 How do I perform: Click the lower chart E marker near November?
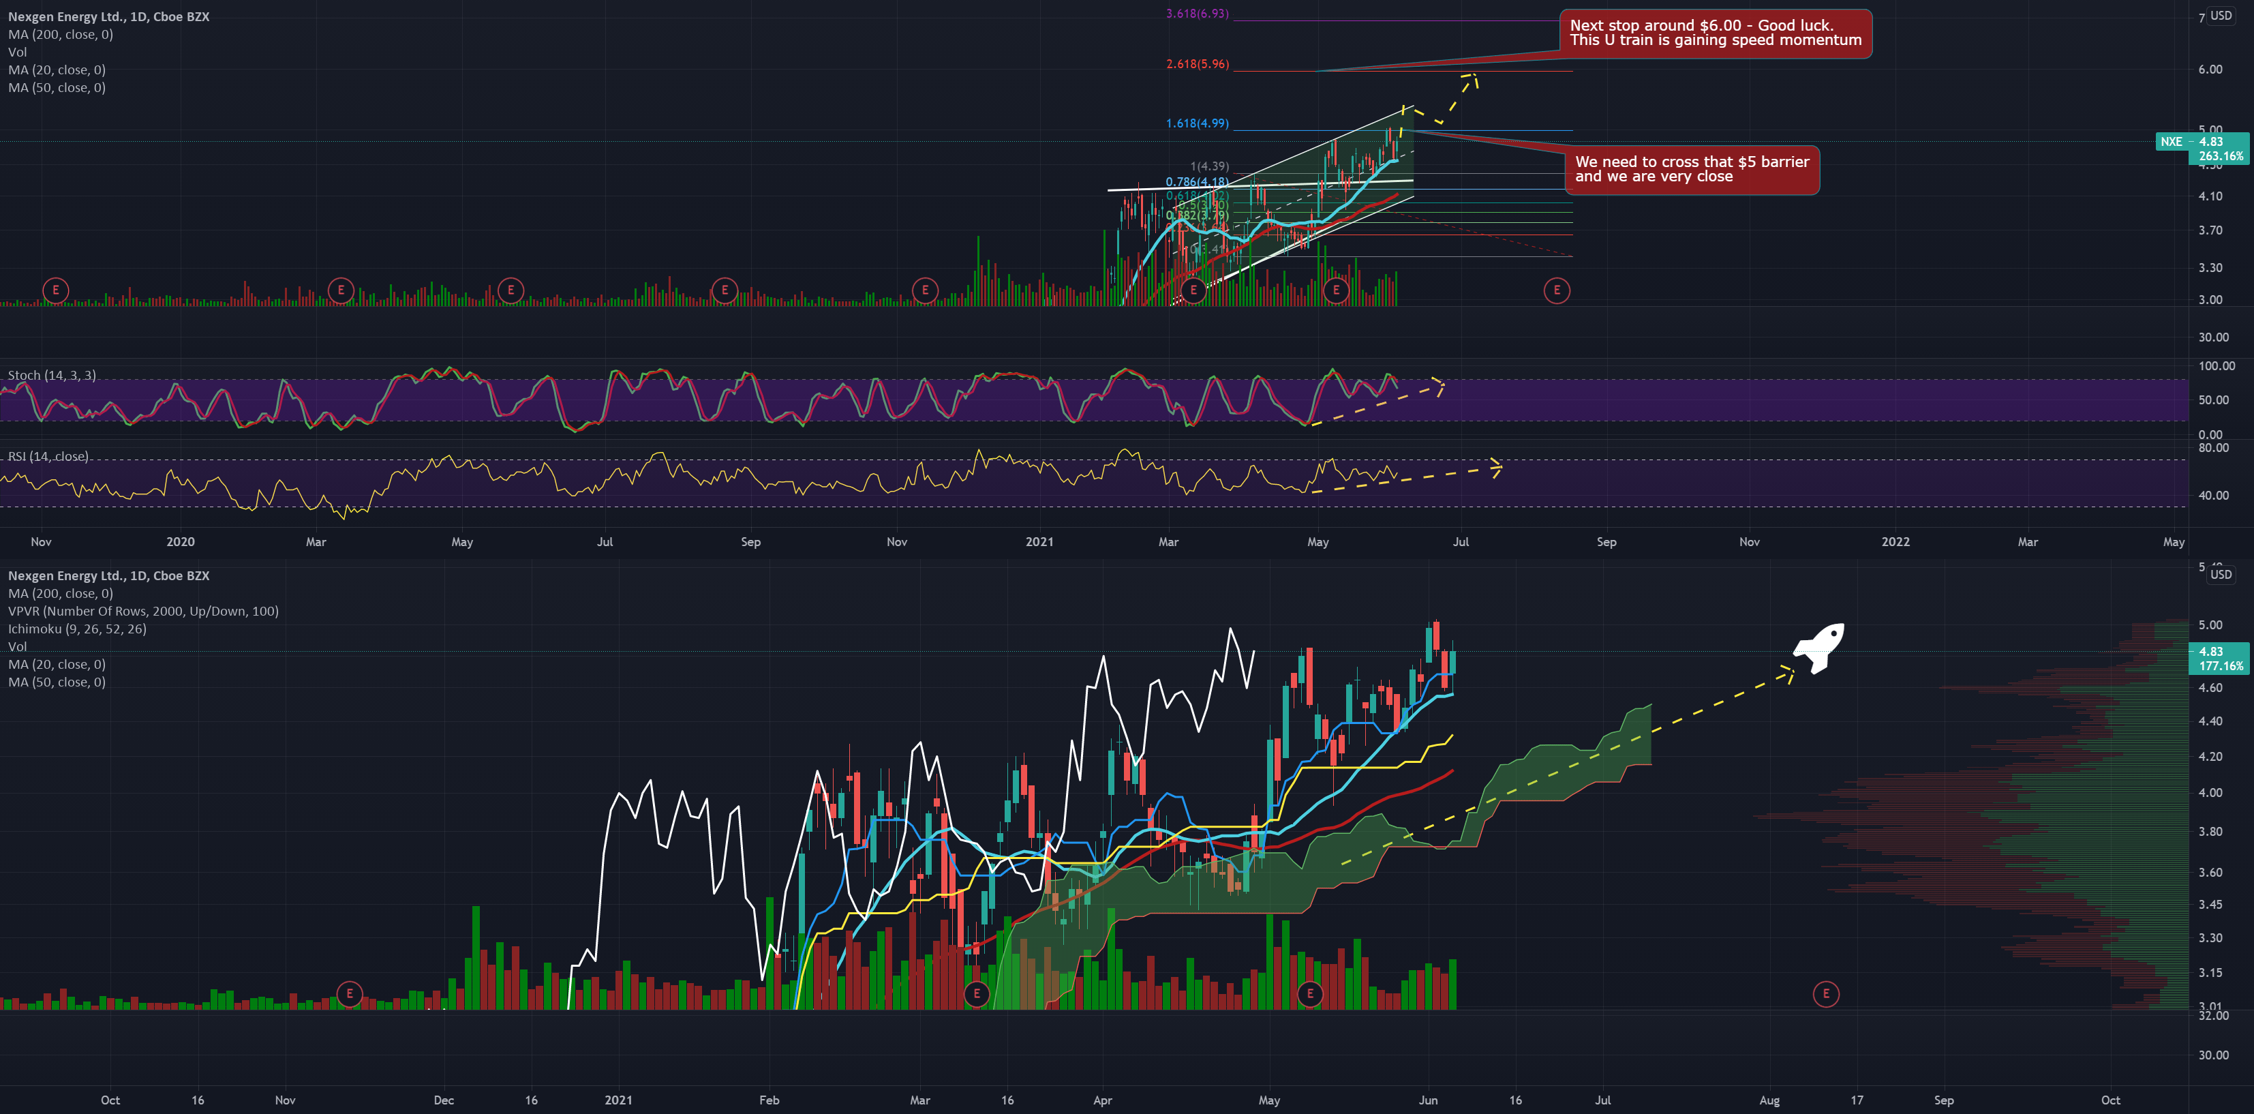coord(349,993)
